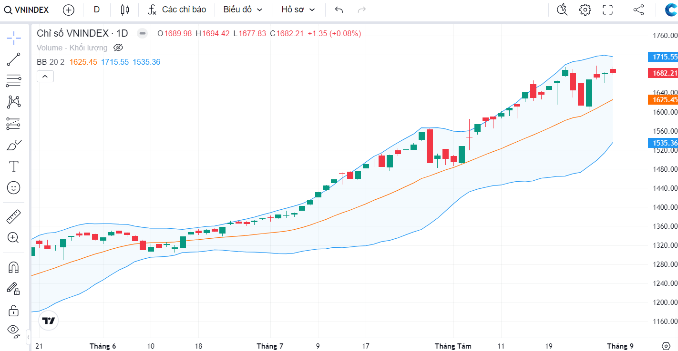Activate the zoom in tool

tap(14, 237)
